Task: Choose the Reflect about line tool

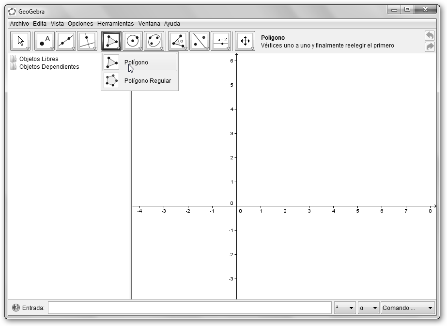Action: (x=200, y=41)
